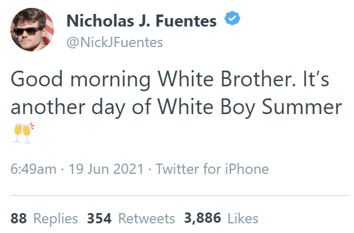Open the Nicholas J. Fuentes display name
This screenshot has height=233, width=354.
[x=142, y=21]
